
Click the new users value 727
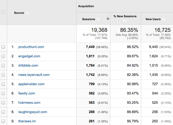(155, 84)
